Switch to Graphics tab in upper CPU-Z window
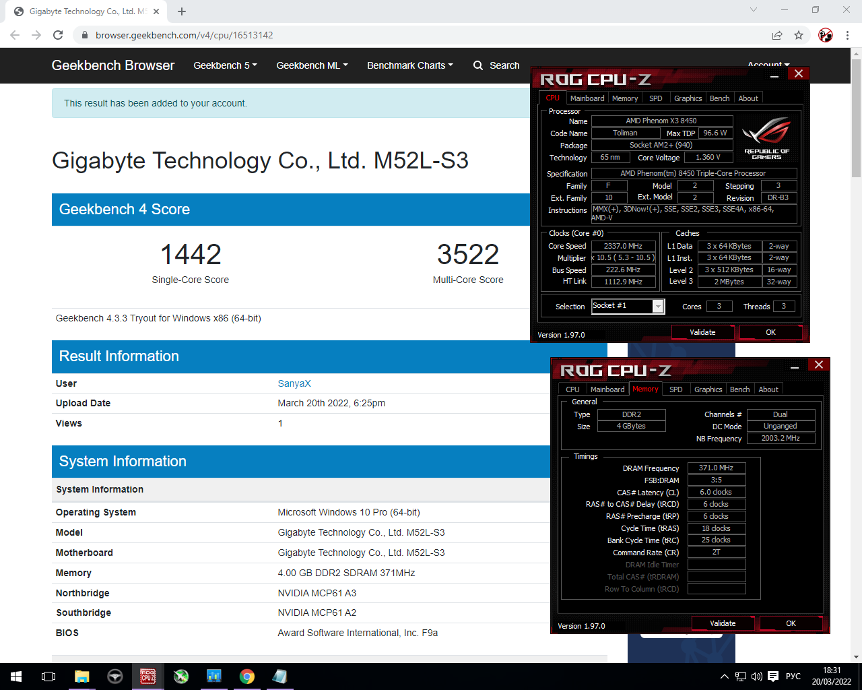 (x=688, y=98)
